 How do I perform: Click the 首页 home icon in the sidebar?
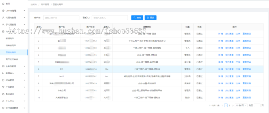pos(3,4)
